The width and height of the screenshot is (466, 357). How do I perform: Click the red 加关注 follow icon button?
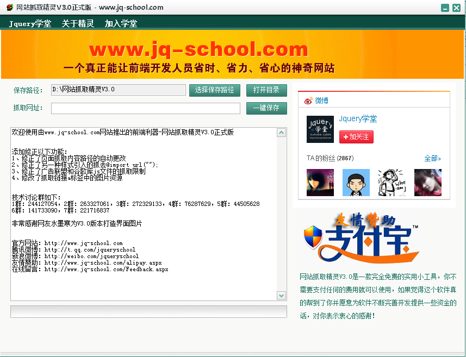tap(356, 137)
